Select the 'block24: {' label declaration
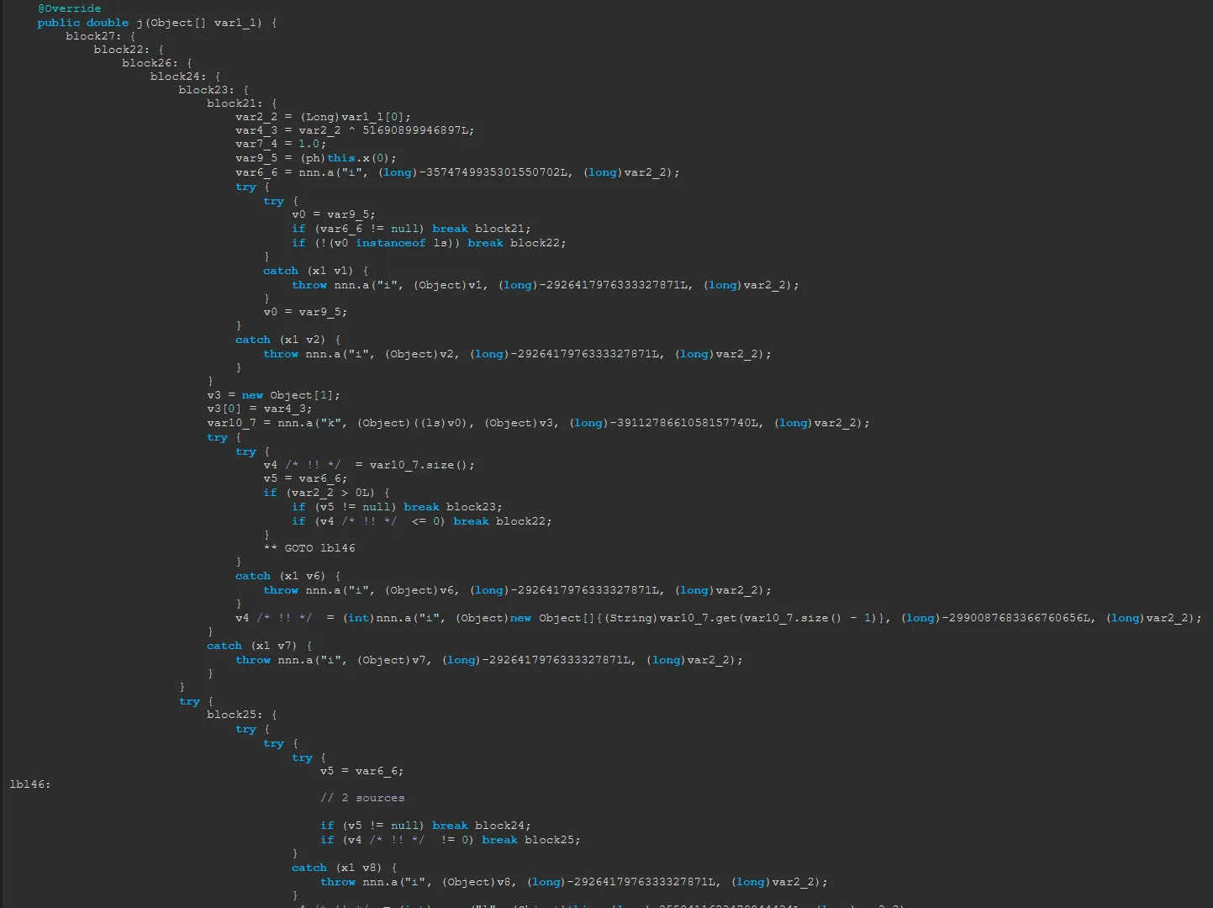 pyautogui.click(x=185, y=77)
